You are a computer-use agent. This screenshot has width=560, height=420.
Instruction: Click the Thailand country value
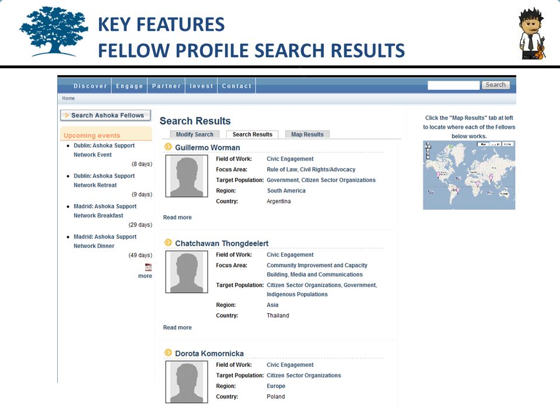click(x=278, y=316)
